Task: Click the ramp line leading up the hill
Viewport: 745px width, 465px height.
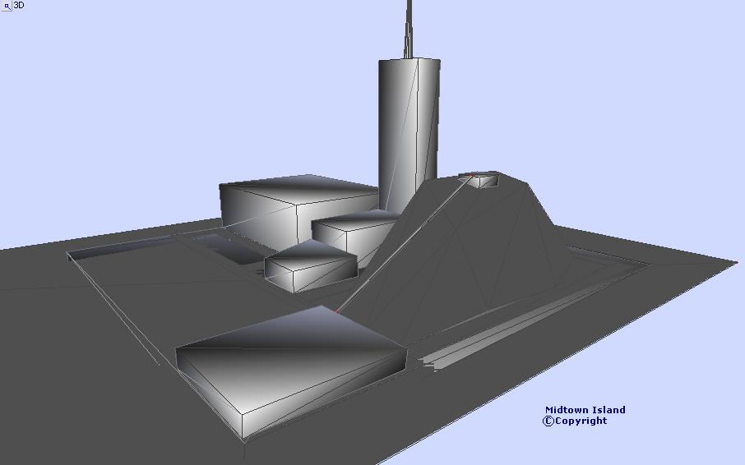Action: coord(403,244)
